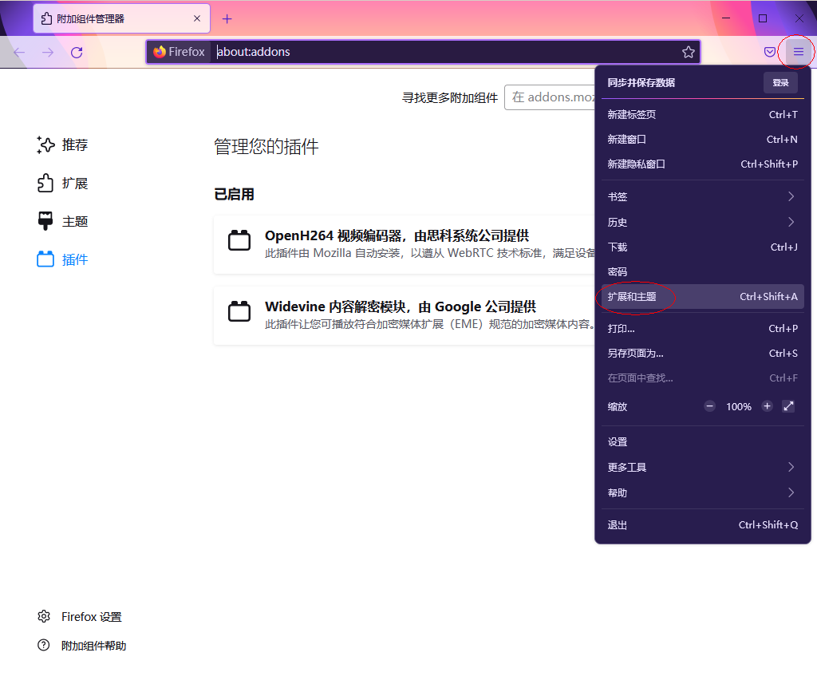This screenshot has height=688, width=817.
Task: Select 新建标签页 menu item
Action: [x=702, y=115]
